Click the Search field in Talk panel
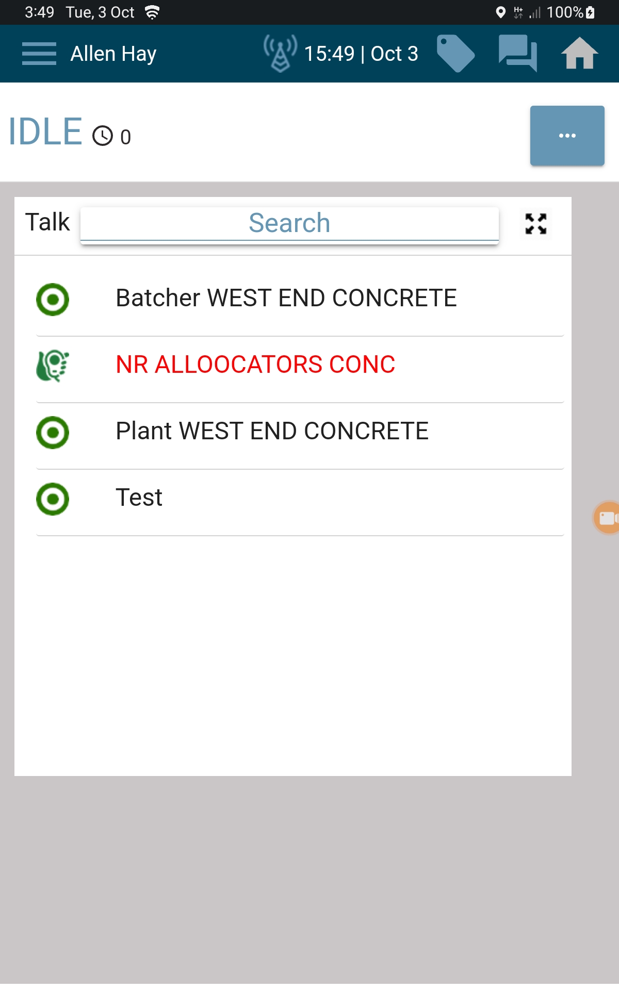Image resolution: width=619 pixels, height=990 pixels. tap(289, 224)
